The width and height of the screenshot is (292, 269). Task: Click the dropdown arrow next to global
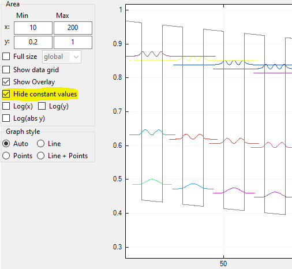(x=76, y=57)
